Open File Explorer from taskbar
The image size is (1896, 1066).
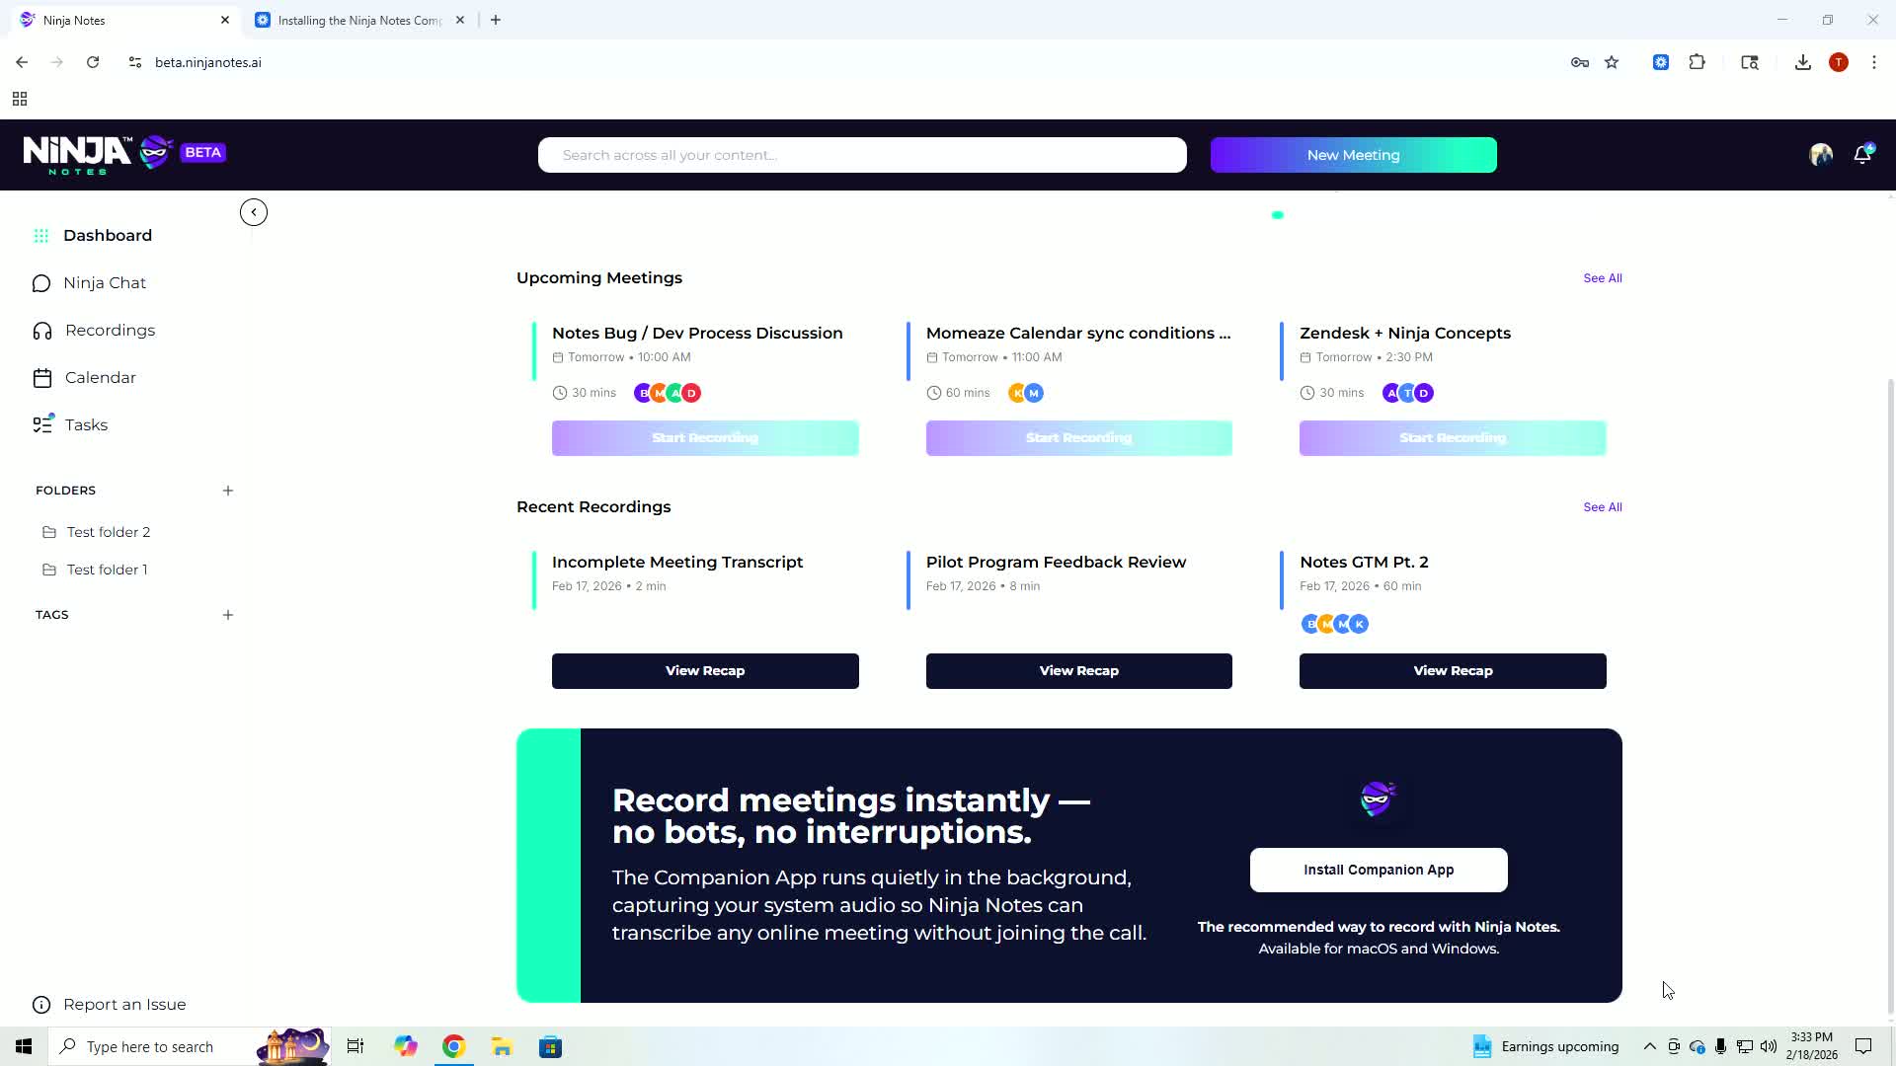coord(502,1046)
